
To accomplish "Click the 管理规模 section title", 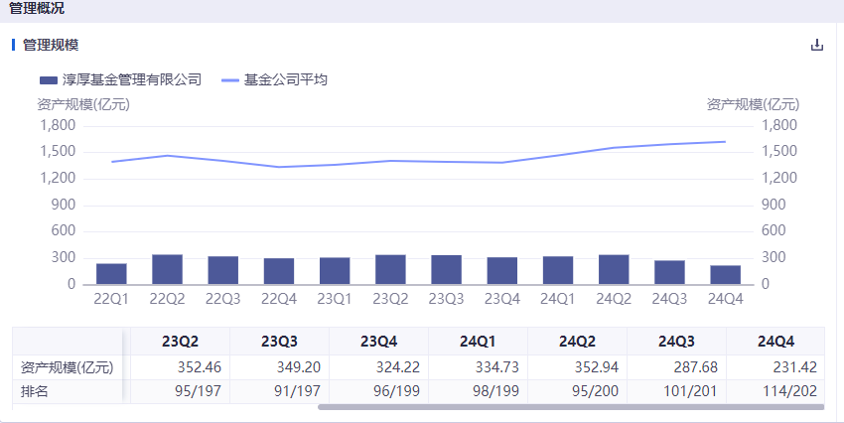I will click(51, 45).
